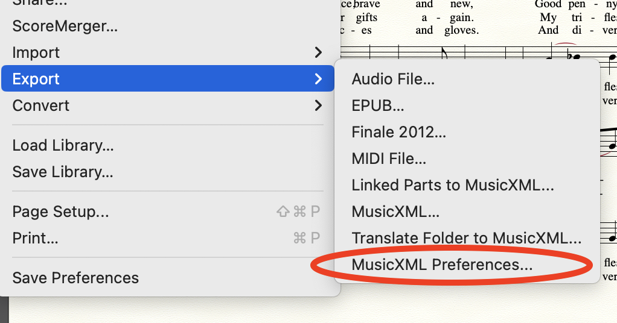Open the ScoreMerger menu item
The image size is (617, 323).
tap(65, 26)
